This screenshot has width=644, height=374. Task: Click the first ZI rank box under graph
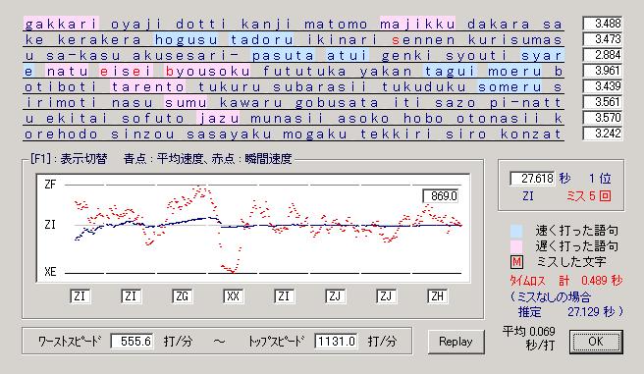point(80,296)
